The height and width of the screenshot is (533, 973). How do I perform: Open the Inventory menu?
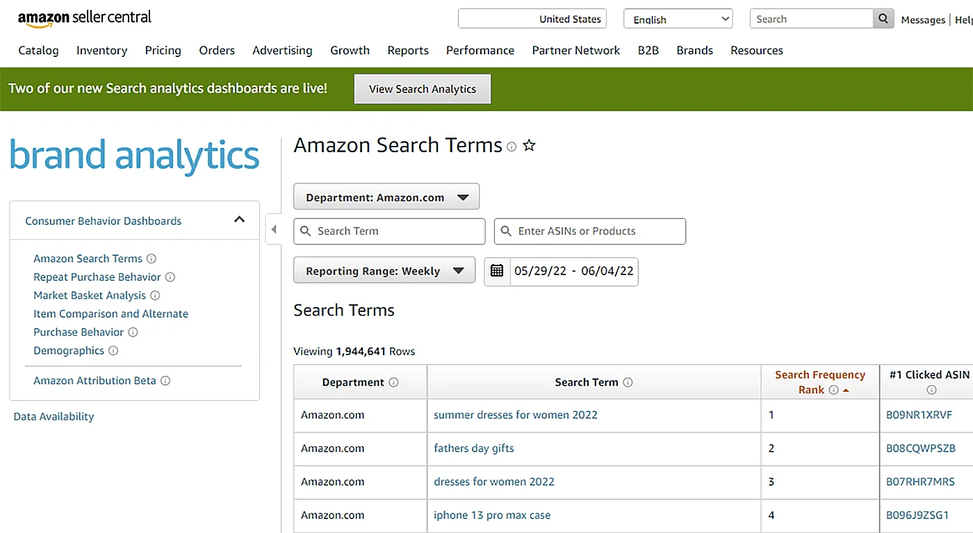point(101,50)
